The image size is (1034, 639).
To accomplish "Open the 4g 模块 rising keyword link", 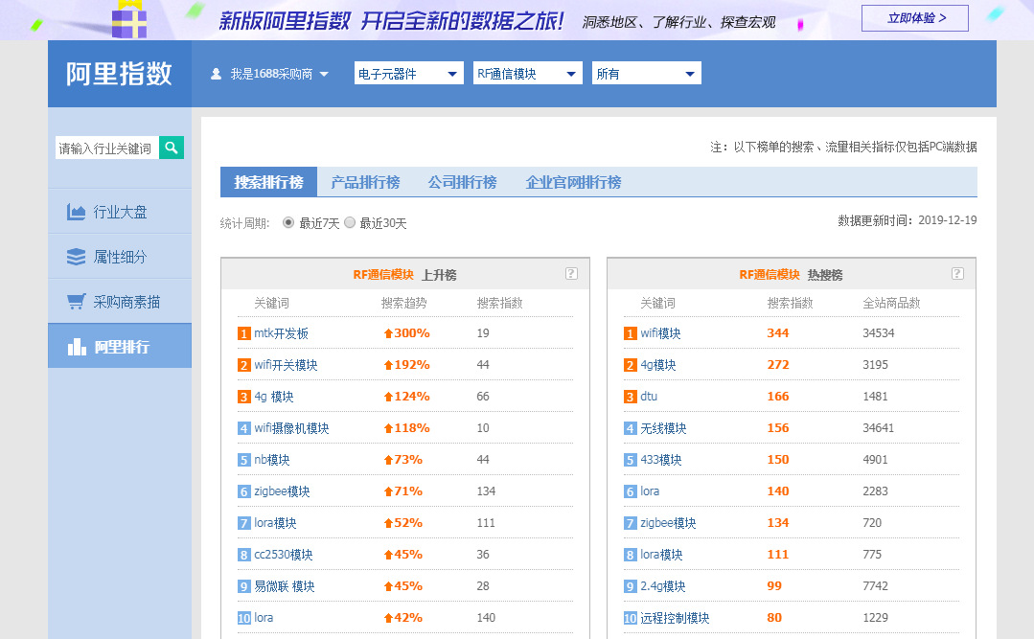I will (274, 397).
